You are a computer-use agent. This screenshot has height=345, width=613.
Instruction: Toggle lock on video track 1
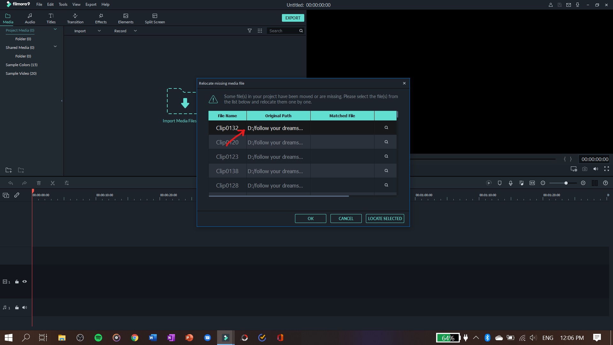tap(17, 282)
